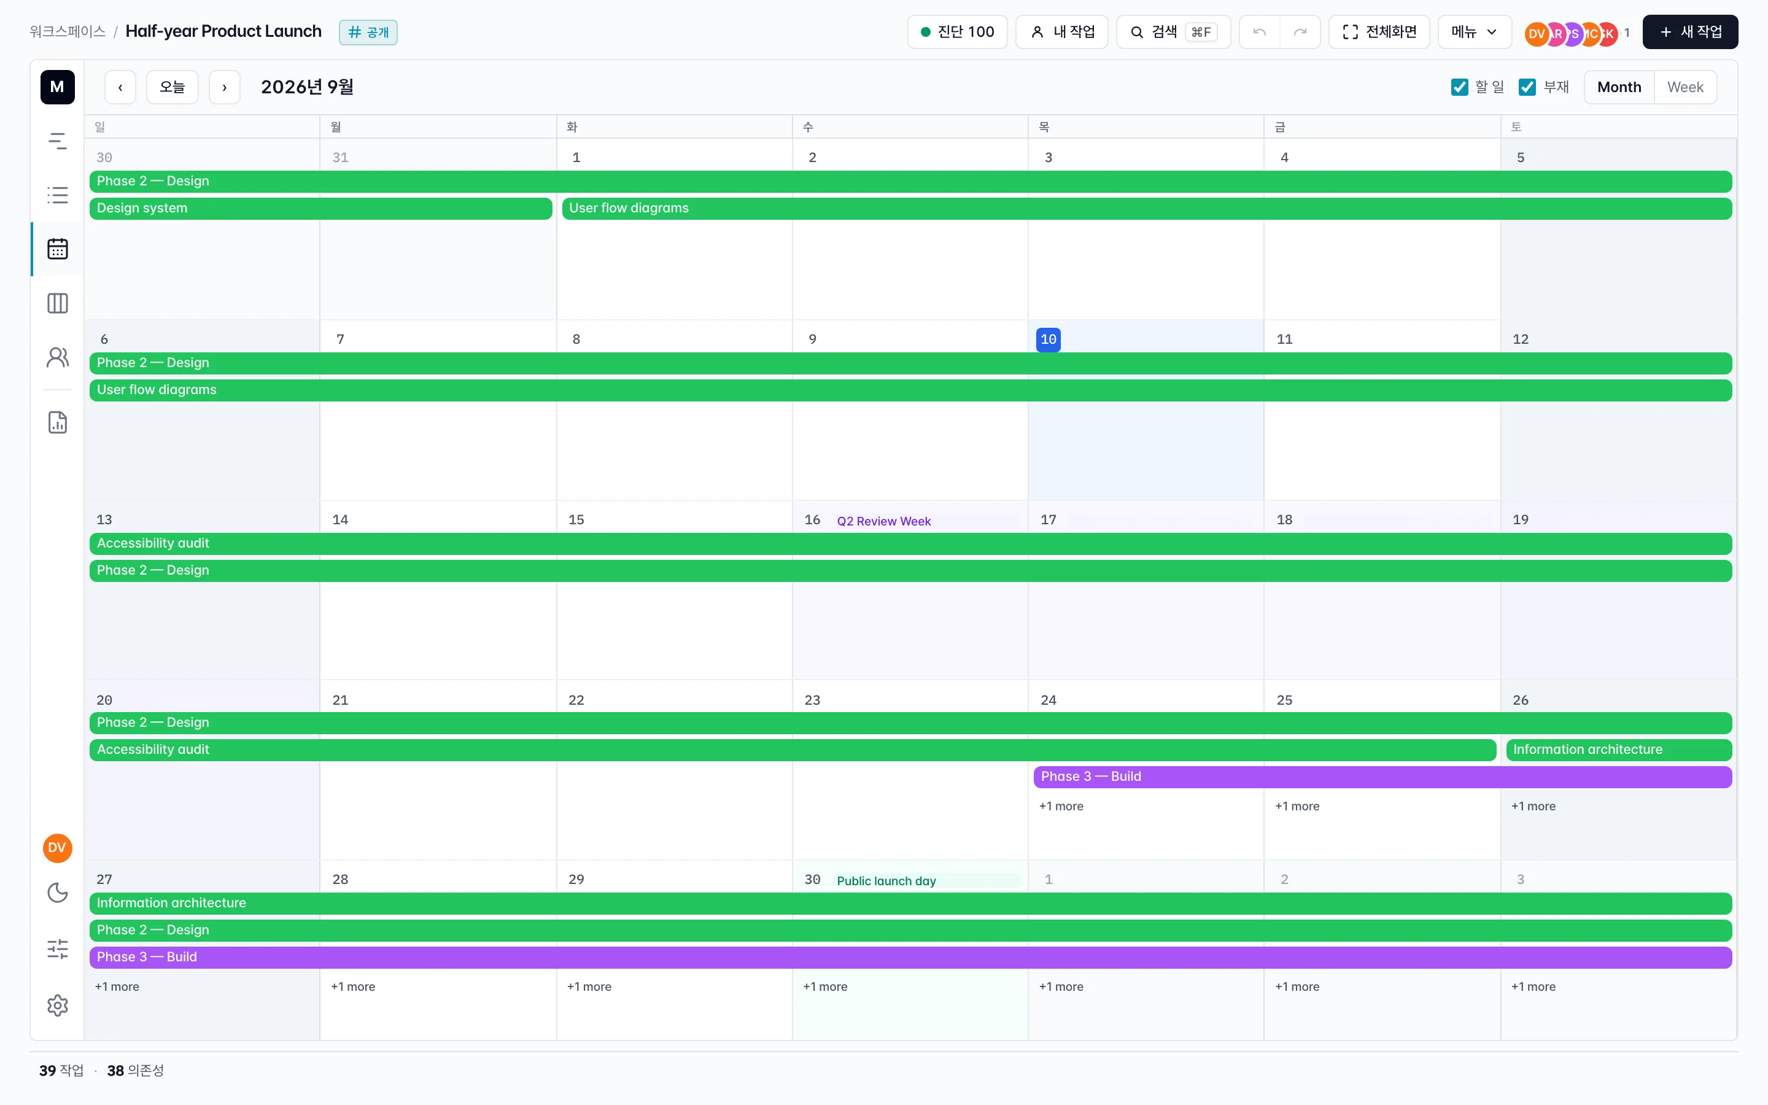Open Information architecture bar on September 26
The height and width of the screenshot is (1105, 1768).
pyautogui.click(x=1619, y=750)
